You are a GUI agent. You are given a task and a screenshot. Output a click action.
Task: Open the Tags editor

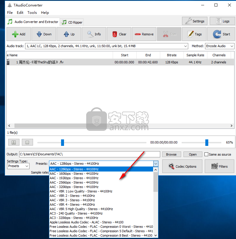[x=194, y=34]
